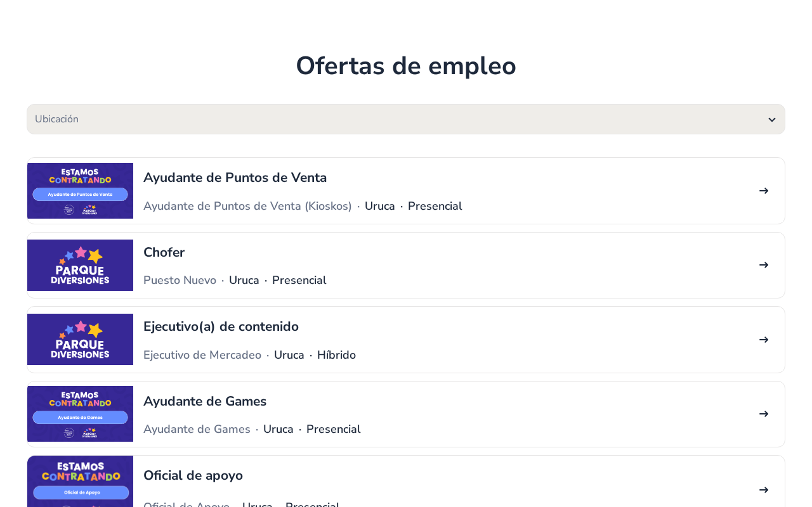Click Ayudante de Puntos de Venta (Kioskos) subtitle
Viewport: 812px width, 507px height.
coord(247,206)
